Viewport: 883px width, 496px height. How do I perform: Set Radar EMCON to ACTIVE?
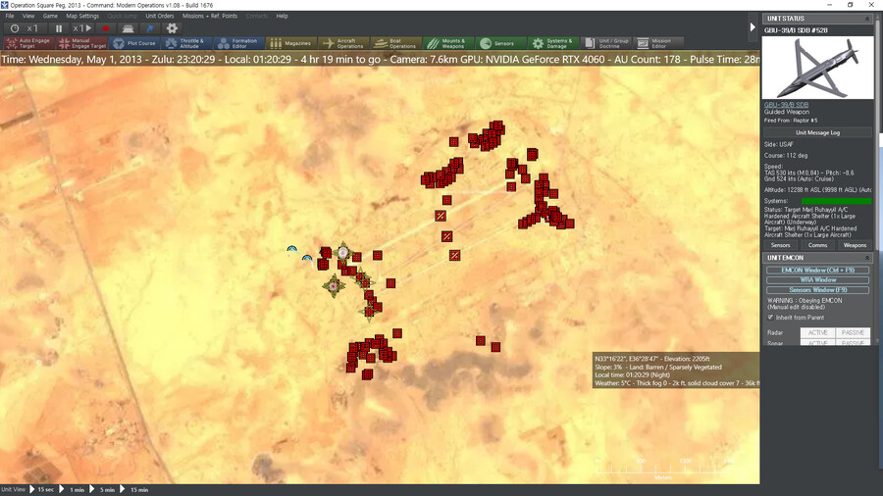click(817, 333)
